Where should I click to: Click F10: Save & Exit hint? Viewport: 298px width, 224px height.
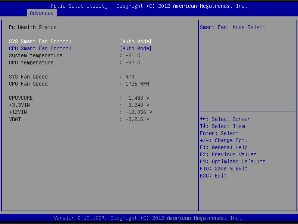coord(224,169)
